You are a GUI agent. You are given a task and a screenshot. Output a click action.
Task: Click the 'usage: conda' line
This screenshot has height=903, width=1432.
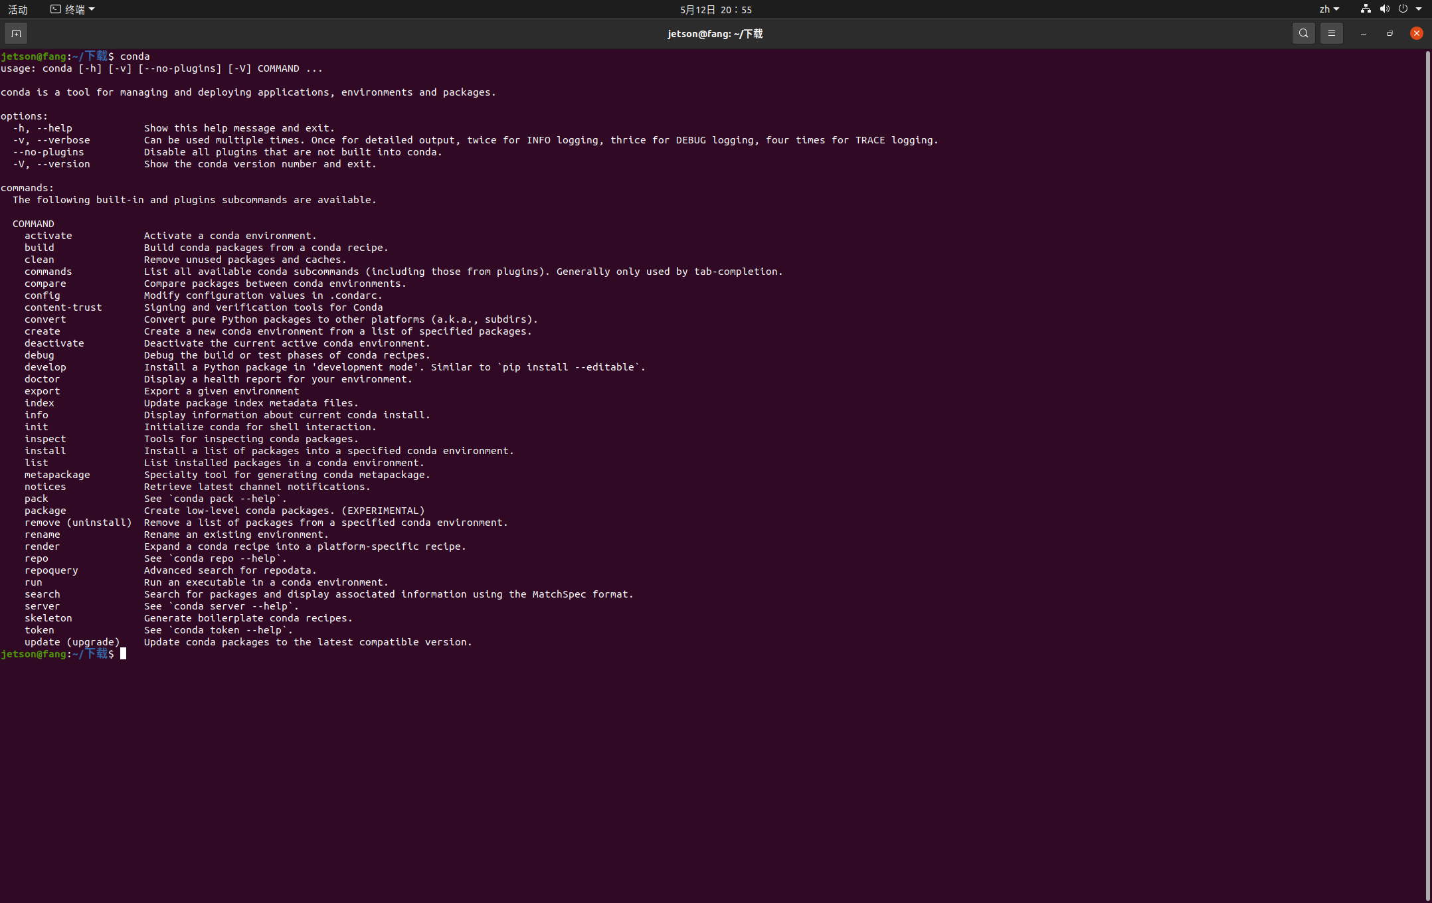coord(162,68)
